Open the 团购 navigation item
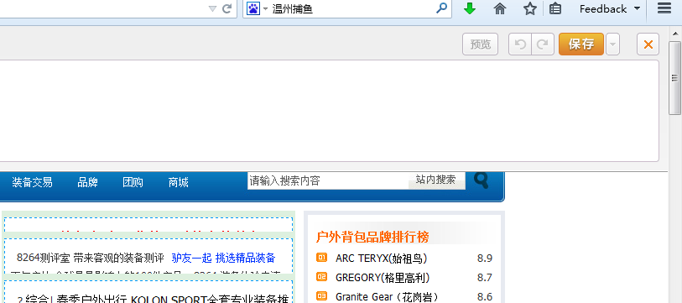 (133, 182)
